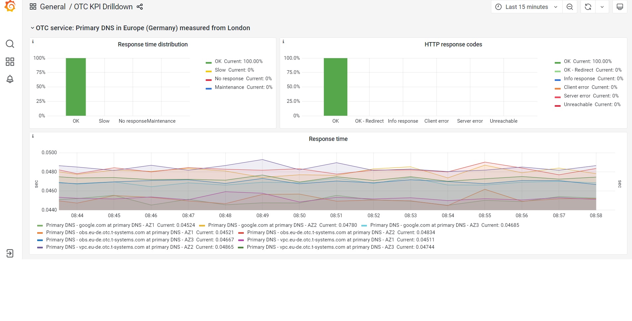632x321 pixels.
Task: Open the OTC KPI Drilldown breadcrumb title
Action: (x=103, y=7)
